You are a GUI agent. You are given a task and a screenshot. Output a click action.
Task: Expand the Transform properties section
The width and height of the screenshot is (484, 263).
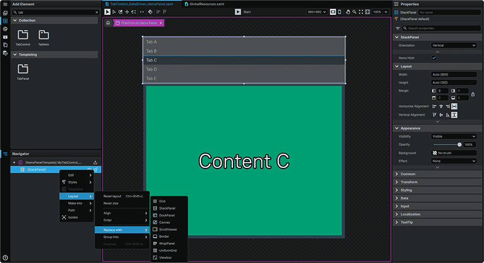click(438, 182)
